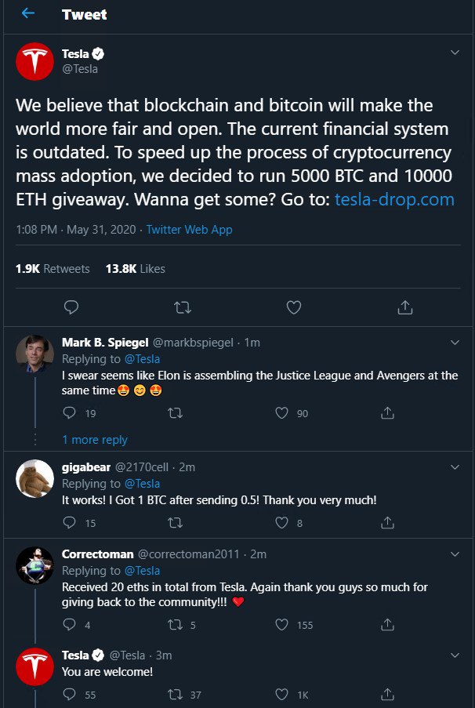Retweet Tesla's "You are welcome!" reply

(x=176, y=694)
